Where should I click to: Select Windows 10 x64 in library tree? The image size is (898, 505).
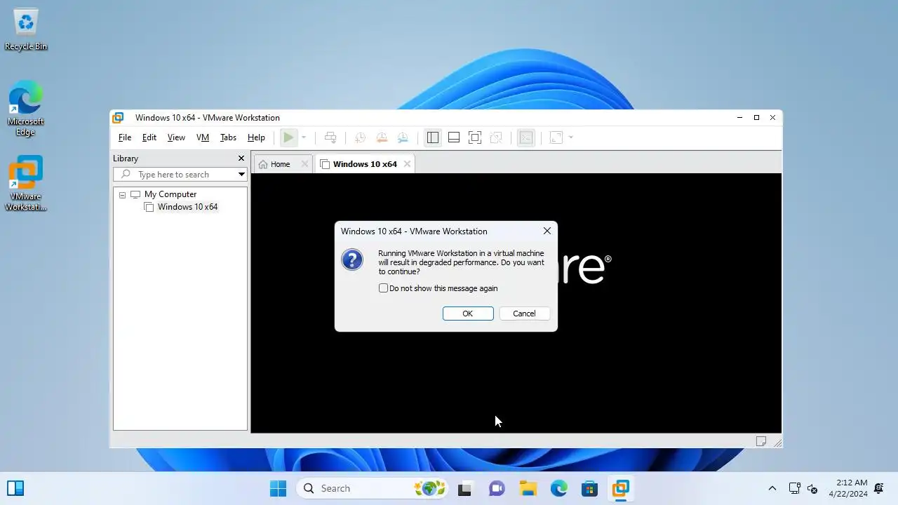(187, 207)
